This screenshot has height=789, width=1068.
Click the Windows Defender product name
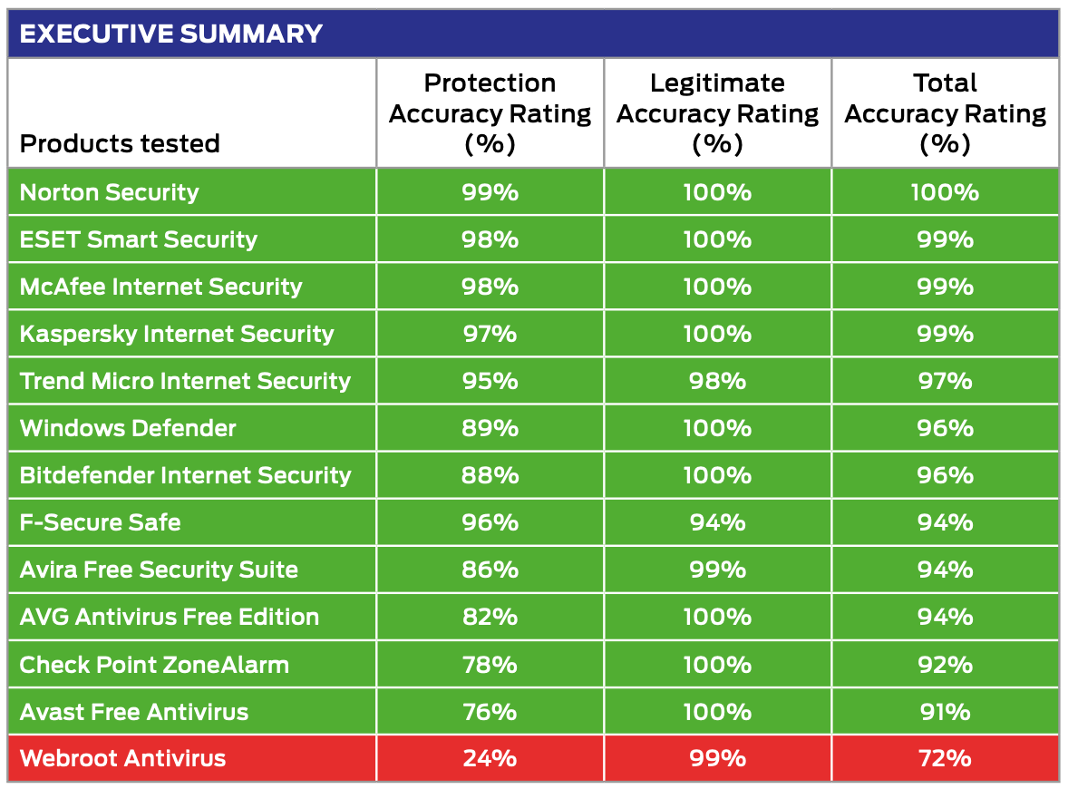pos(128,428)
